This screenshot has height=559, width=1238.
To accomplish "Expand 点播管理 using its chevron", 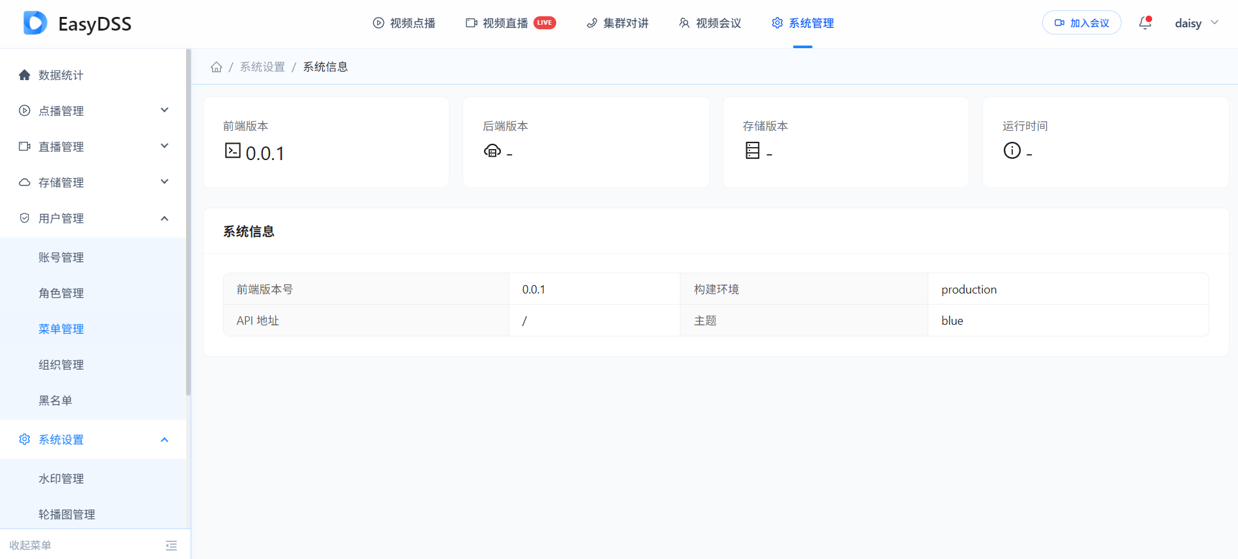I will [165, 110].
